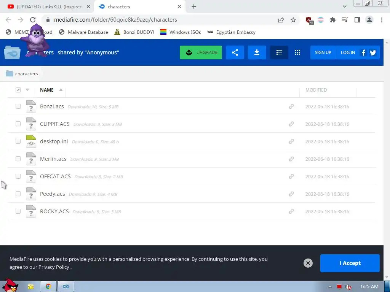Copy link icon for Merlin.acs

tap(291, 159)
